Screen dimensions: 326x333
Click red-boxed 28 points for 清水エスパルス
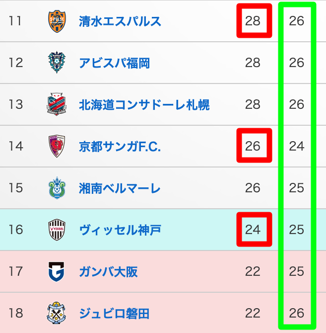click(x=253, y=21)
